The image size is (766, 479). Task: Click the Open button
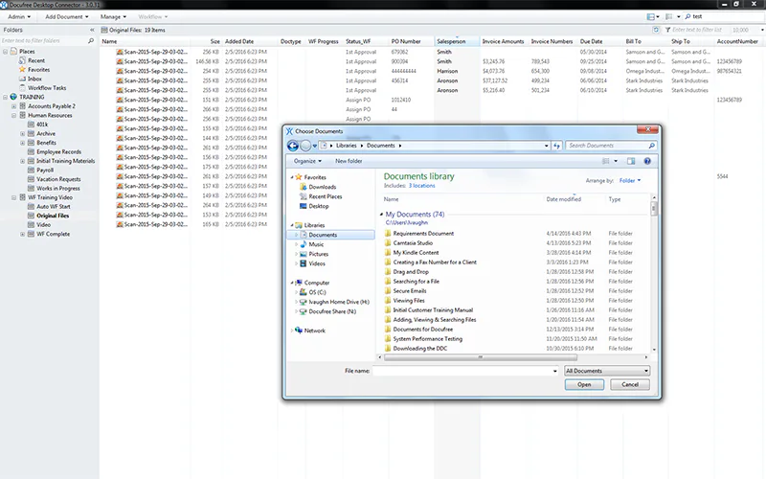(584, 385)
